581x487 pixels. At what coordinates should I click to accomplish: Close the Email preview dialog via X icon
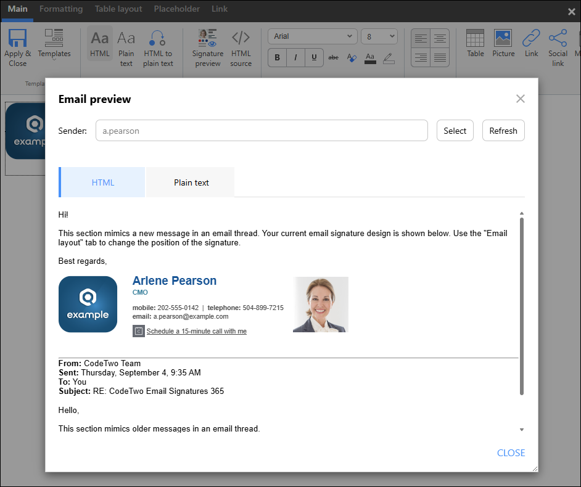520,99
